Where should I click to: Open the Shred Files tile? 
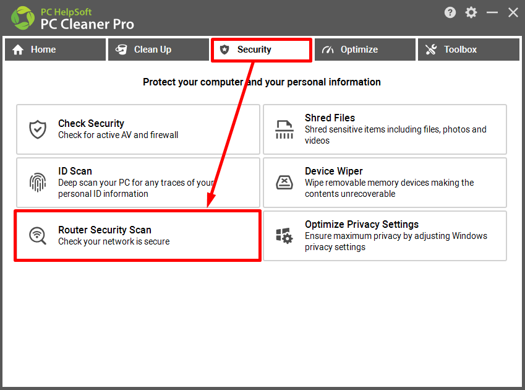pyautogui.click(x=385, y=129)
